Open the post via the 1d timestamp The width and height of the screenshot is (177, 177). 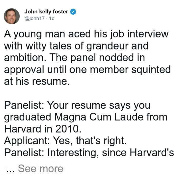tap(52, 18)
